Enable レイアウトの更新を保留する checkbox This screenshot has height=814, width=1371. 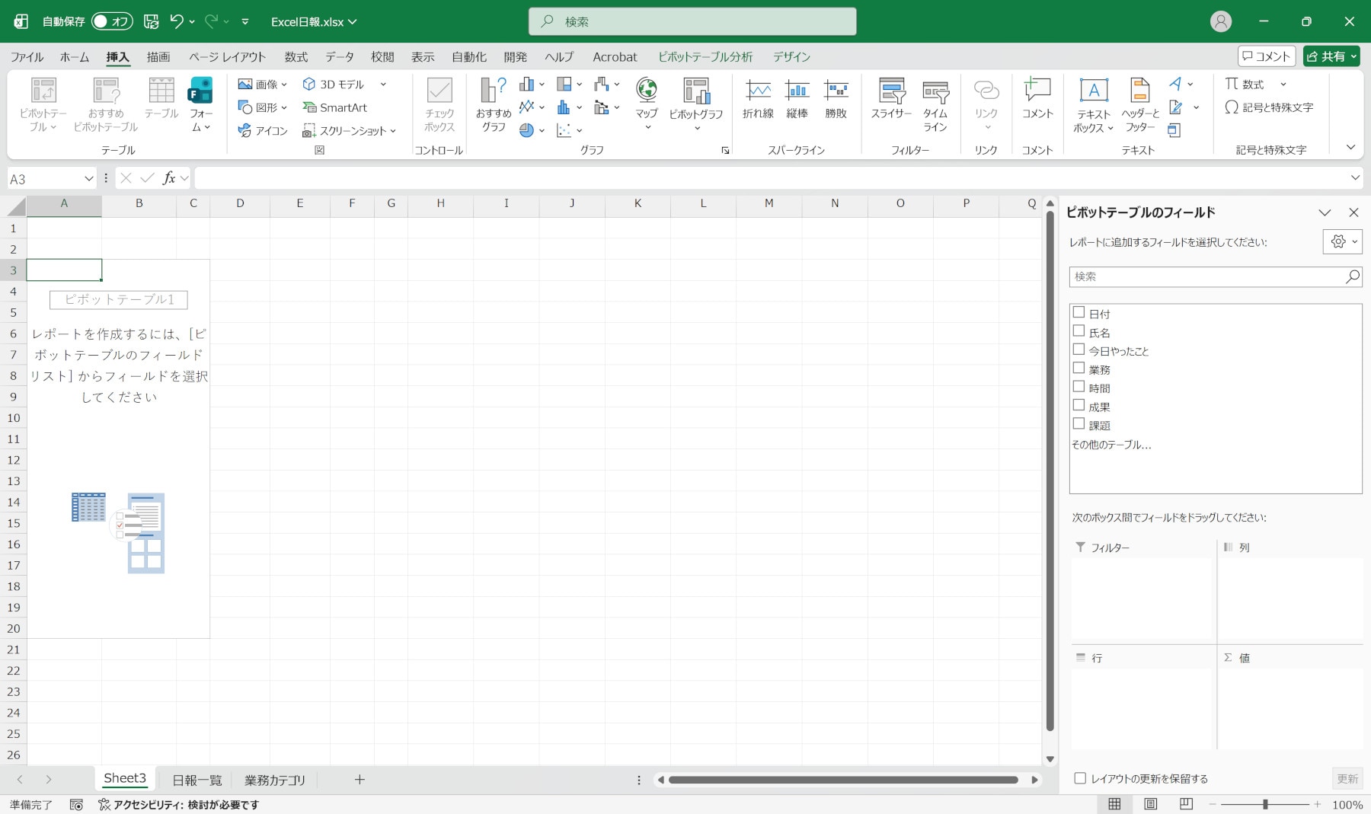1080,778
